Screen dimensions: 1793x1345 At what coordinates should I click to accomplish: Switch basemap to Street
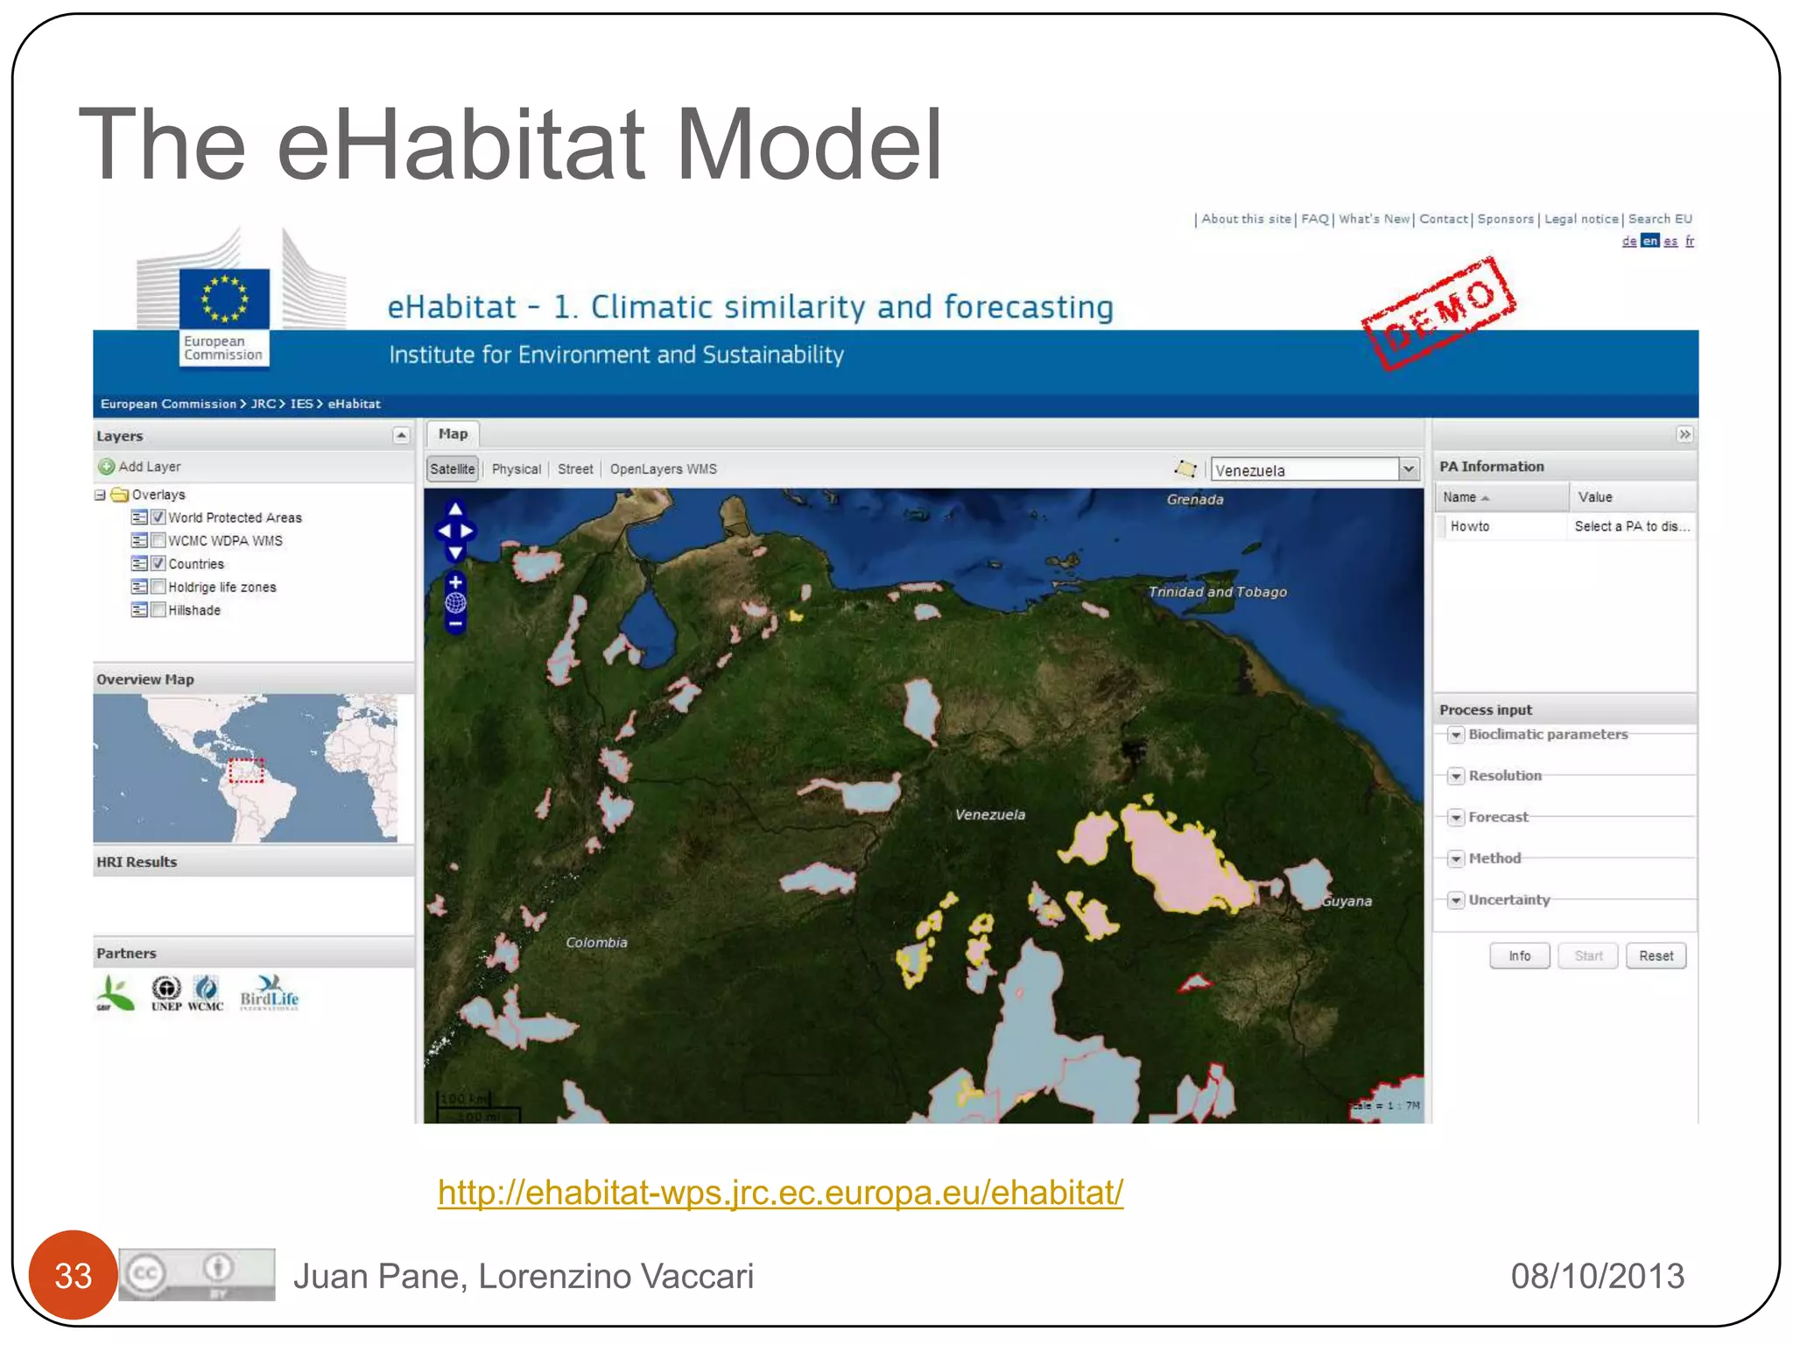tap(575, 469)
